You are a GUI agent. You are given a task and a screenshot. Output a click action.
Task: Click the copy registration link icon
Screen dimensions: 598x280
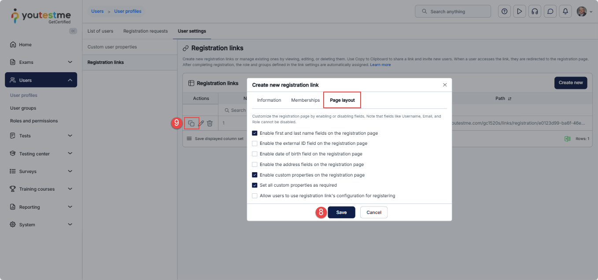[192, 123]
